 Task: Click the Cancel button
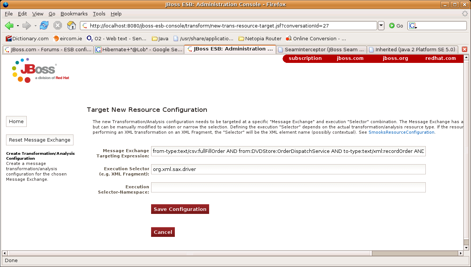coord(163,232)
